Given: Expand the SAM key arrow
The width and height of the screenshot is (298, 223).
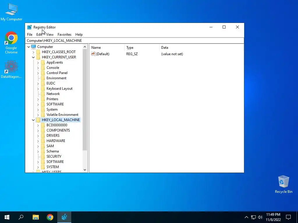Looking at the screenshot, I should [38, 146].
